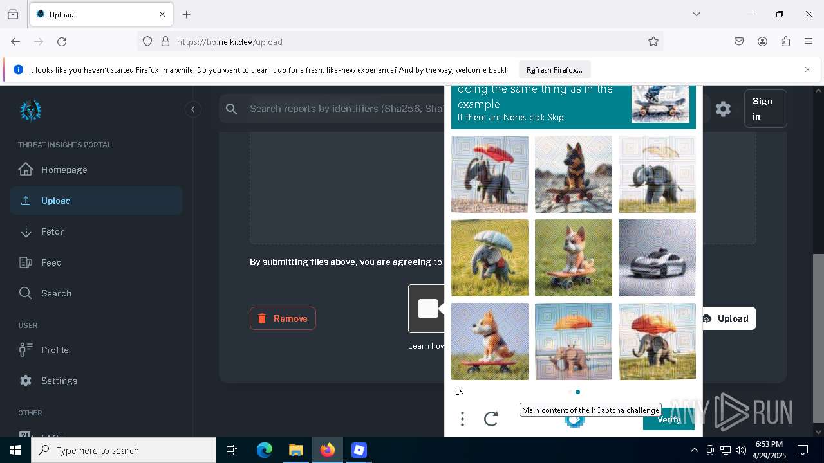Viewport: 824px width, 463px height.
Task: Select corgi on red skateboard tile
Action: tap(490, 341)
